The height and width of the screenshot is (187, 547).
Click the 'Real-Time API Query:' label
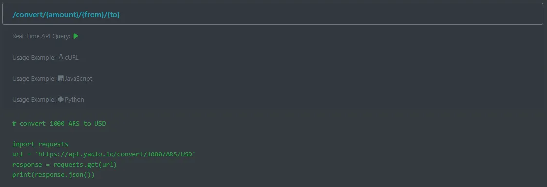(41, 36)
